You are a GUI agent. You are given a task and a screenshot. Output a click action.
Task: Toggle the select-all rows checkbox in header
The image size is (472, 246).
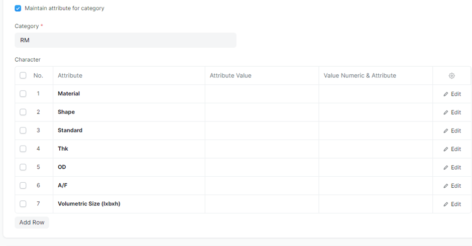23,75
